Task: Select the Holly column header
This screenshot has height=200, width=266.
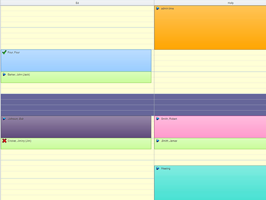Action: [210, 3]
